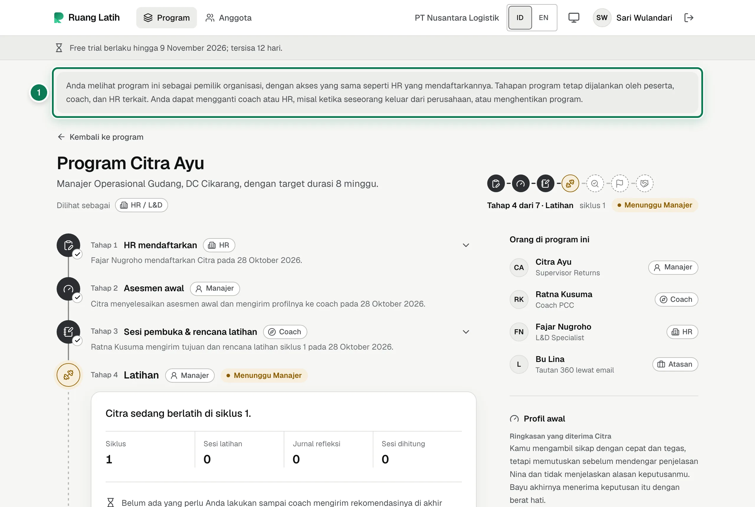Click Menunggu Manajer badge beside Latihan
Screen dimensions: 755x507
[x=264, y=376]
